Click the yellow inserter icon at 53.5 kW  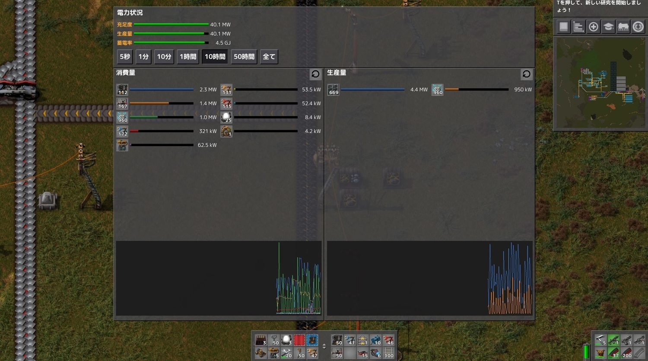point(226,89)
